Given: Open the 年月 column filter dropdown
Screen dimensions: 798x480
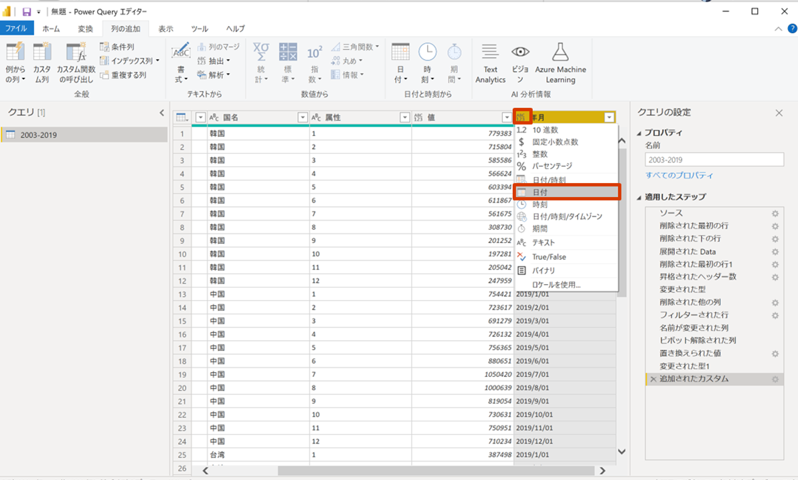Looking at the screenshot, I should click(609, 117).
